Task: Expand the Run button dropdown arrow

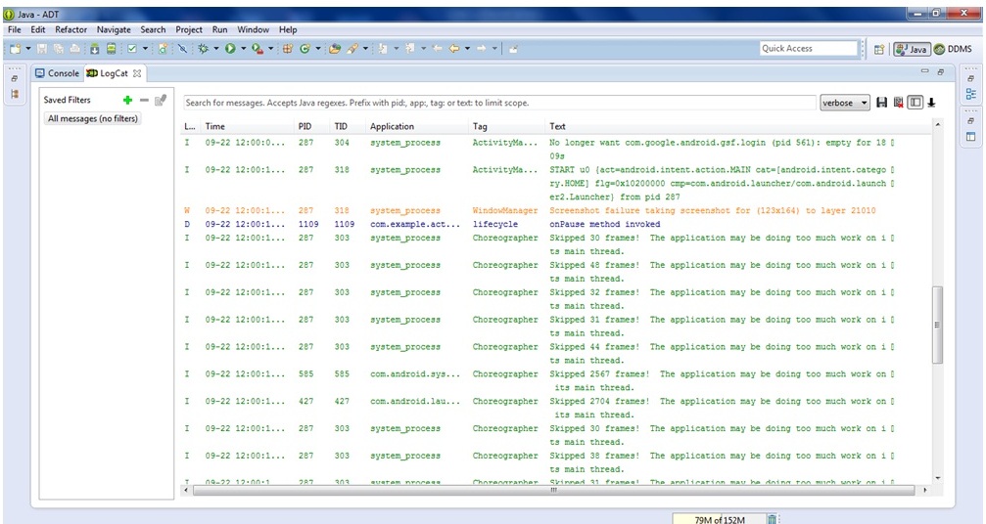Action: (242, 48)
